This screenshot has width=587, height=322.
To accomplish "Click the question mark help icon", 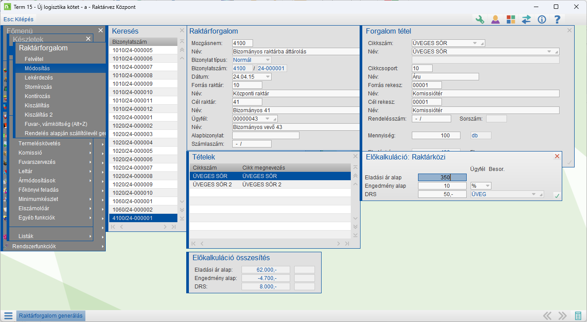I will 557,19.
